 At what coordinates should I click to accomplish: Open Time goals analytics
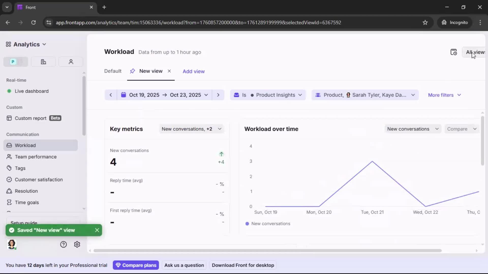tap(27, 202)
